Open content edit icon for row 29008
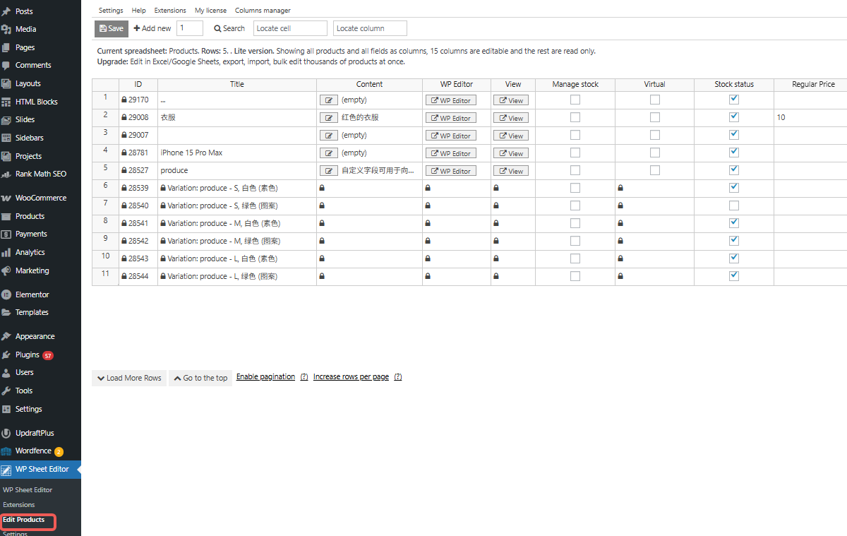Screen dimensions: 847x536 (x=328, y=118)
